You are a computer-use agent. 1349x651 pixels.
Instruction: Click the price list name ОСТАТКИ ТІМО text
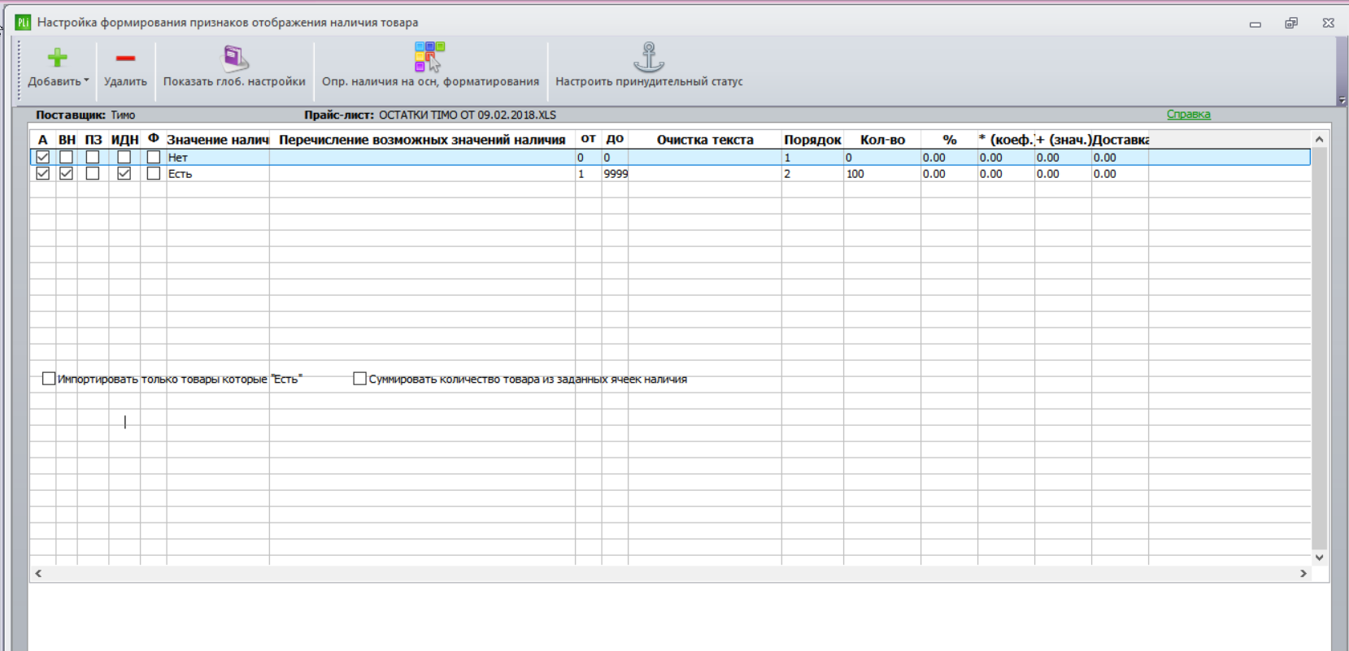click(x=468, y=115)
